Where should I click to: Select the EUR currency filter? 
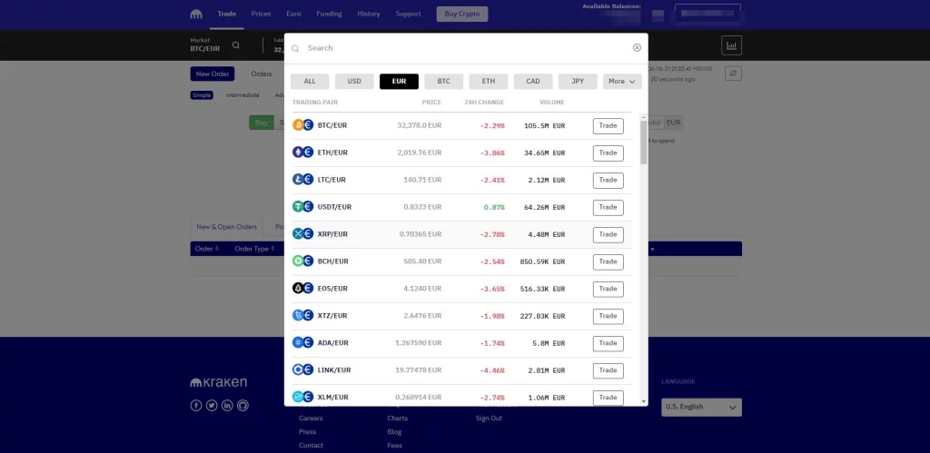tap(399, 81)
